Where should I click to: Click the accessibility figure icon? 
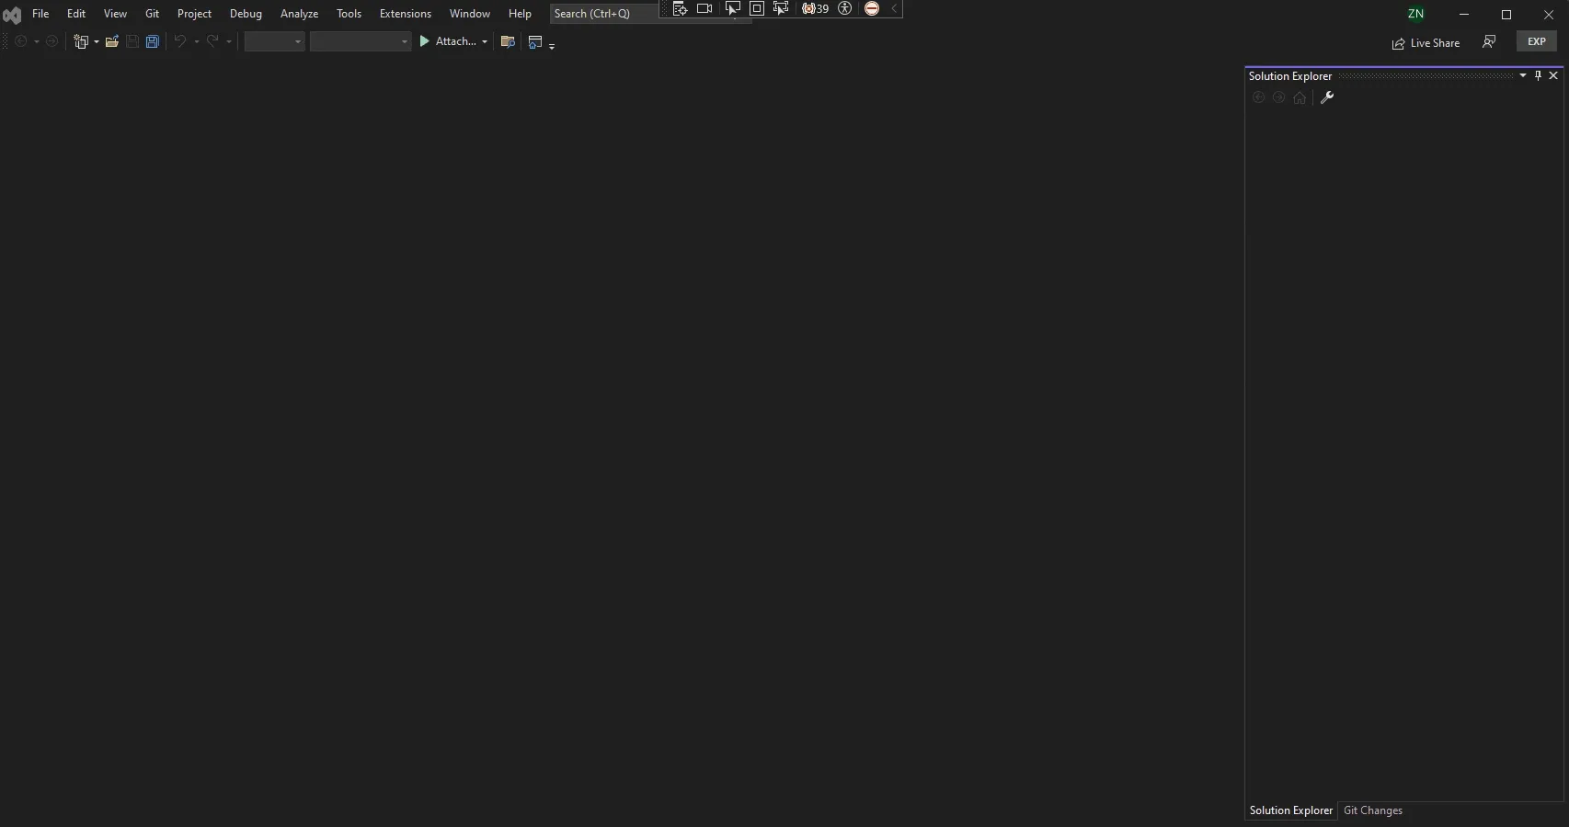[x=845, y=8]
